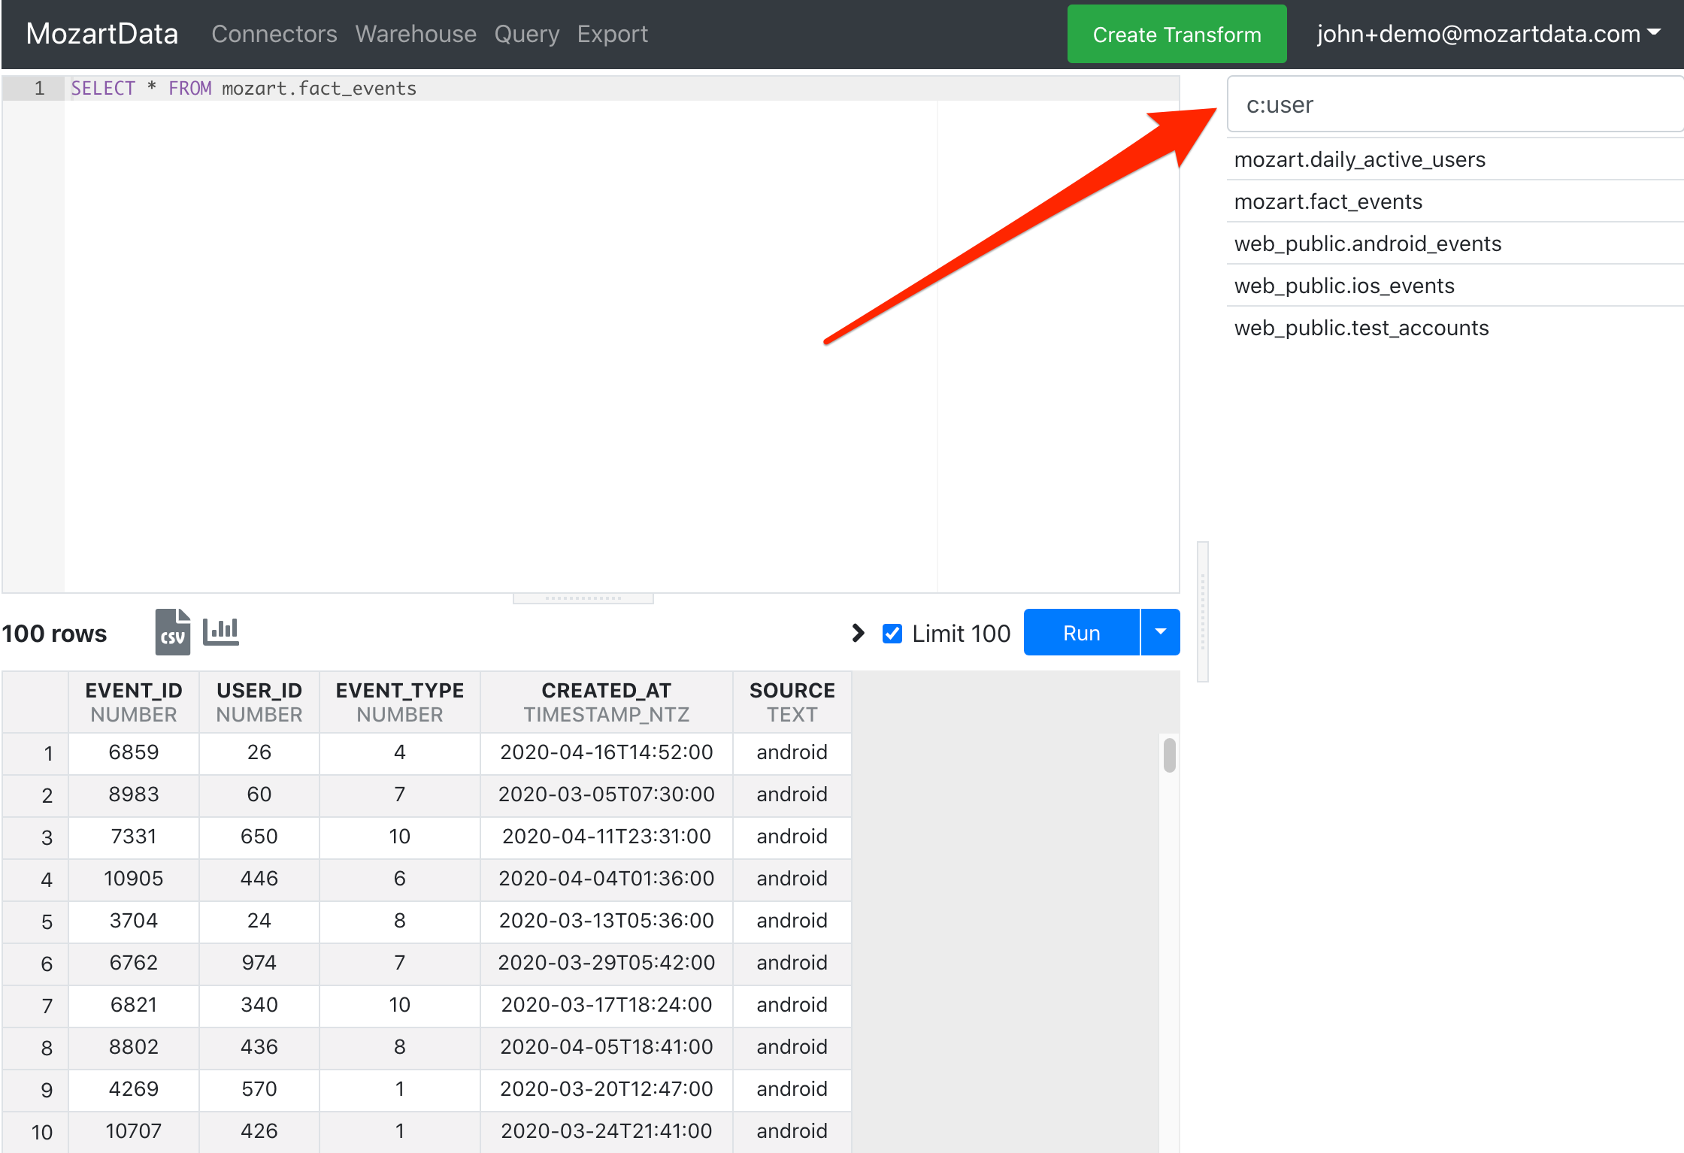Expand the chevron next to Limit 100

coord(858,633)
